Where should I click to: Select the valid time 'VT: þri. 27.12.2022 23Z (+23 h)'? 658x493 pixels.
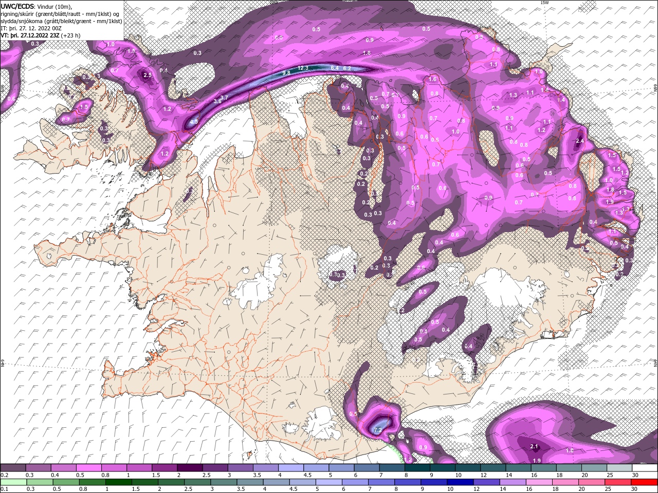coord(40,35)
